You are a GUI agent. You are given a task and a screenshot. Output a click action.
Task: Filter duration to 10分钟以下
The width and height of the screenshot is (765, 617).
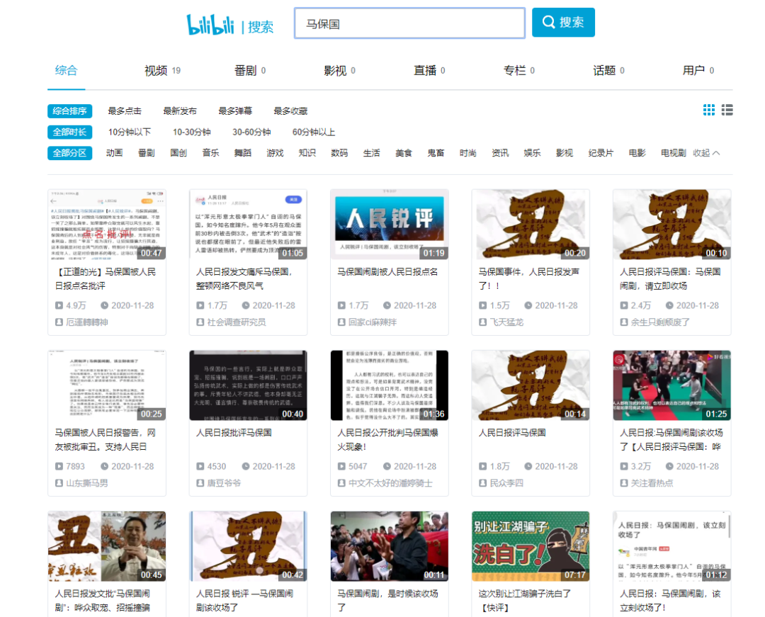coord(130,132)
